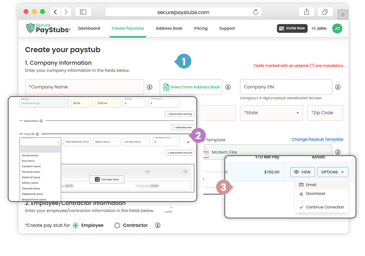Remove time off row with red X
Viewport: 365px width, 256px height.
[x=188, y=142]
